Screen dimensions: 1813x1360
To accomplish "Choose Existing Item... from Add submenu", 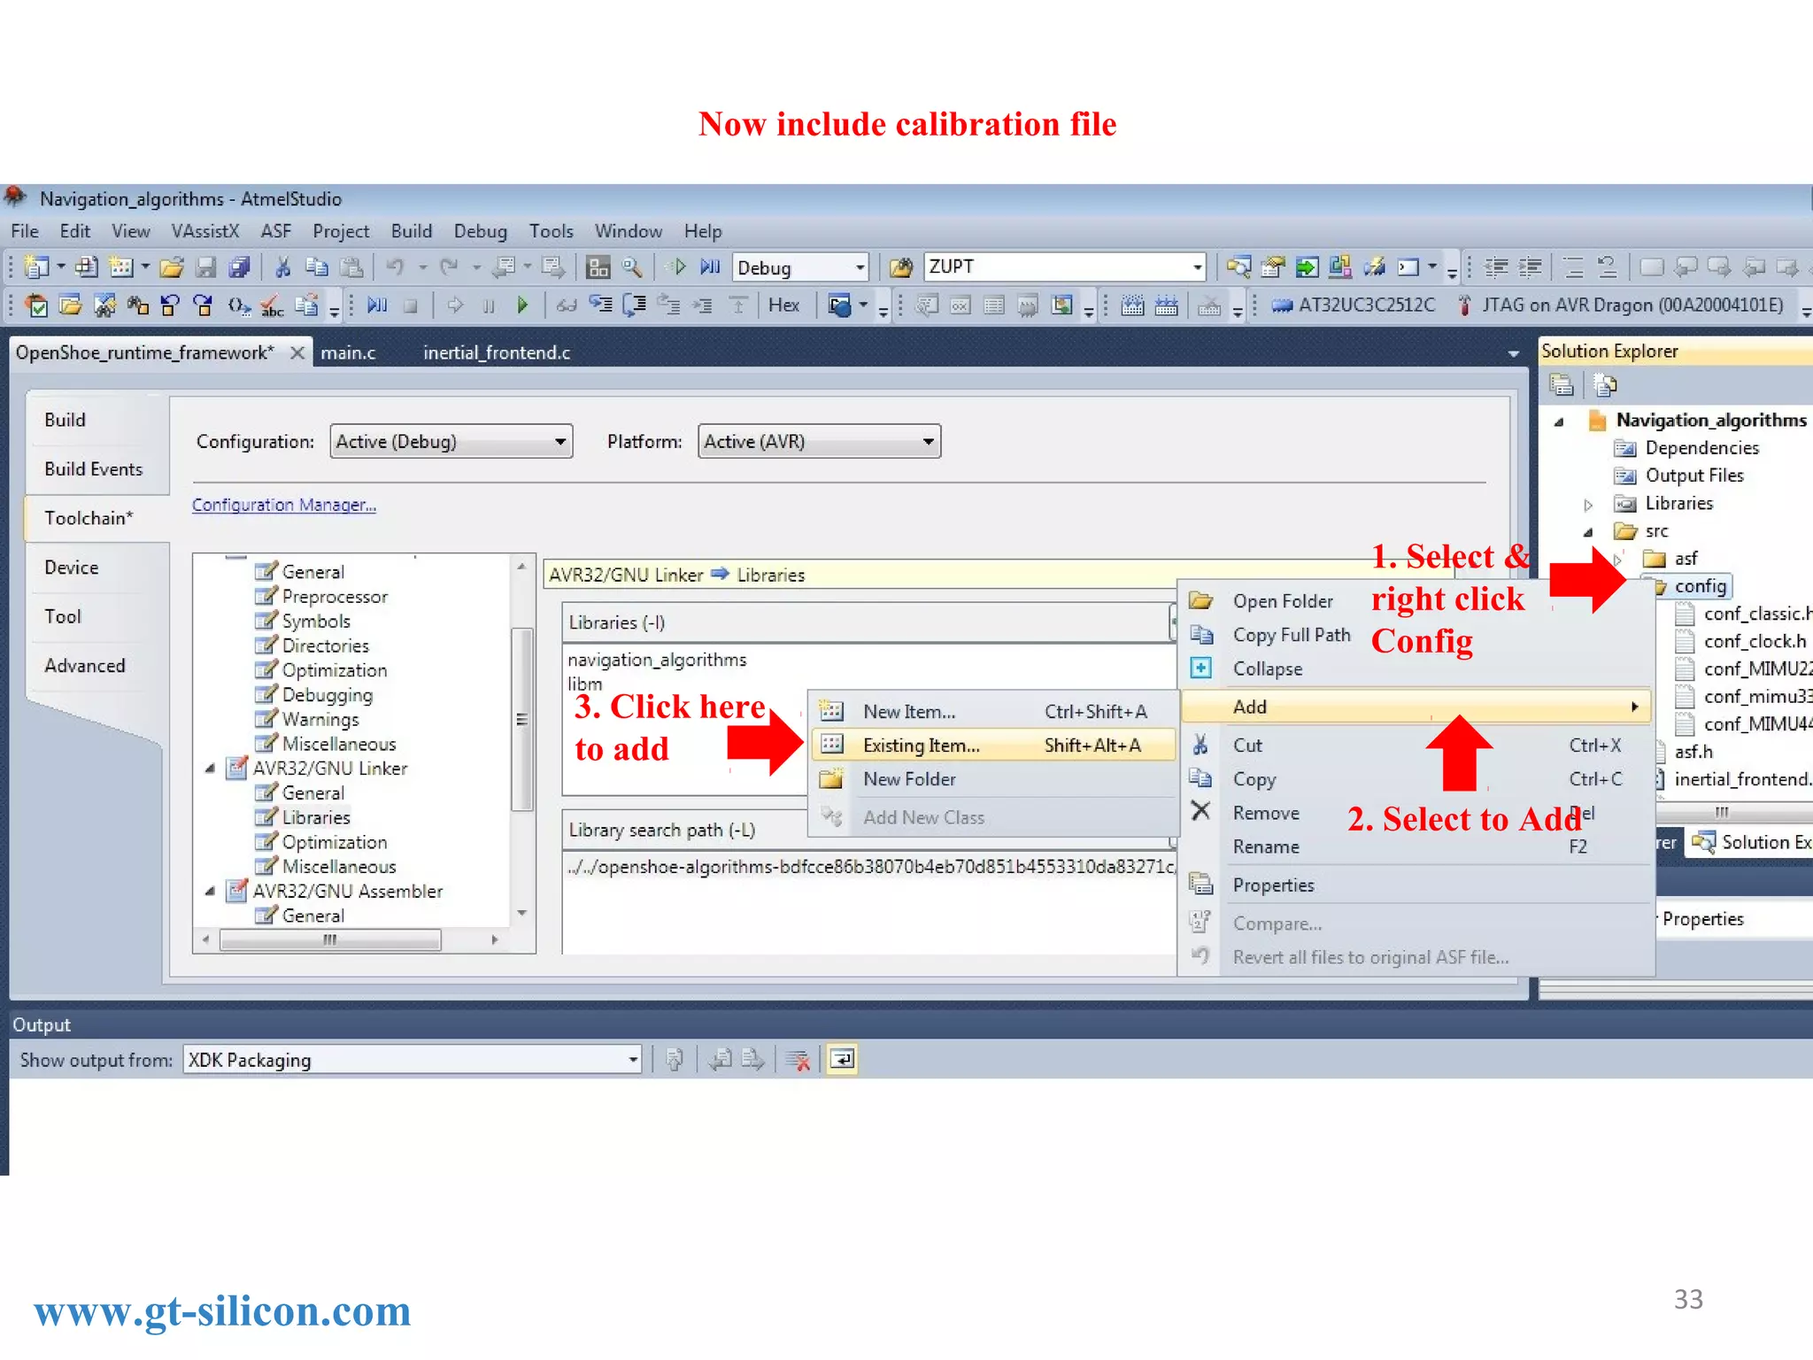I will tap(992, 746).
